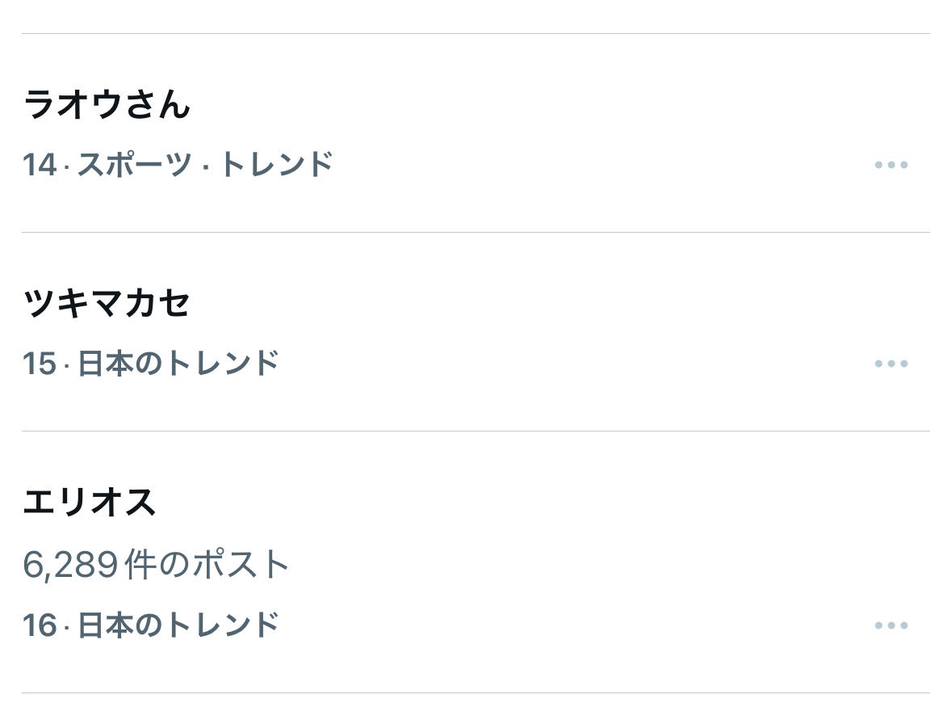
Task: Click 日本のトレンド under エリオス
Action: (178, 625)
